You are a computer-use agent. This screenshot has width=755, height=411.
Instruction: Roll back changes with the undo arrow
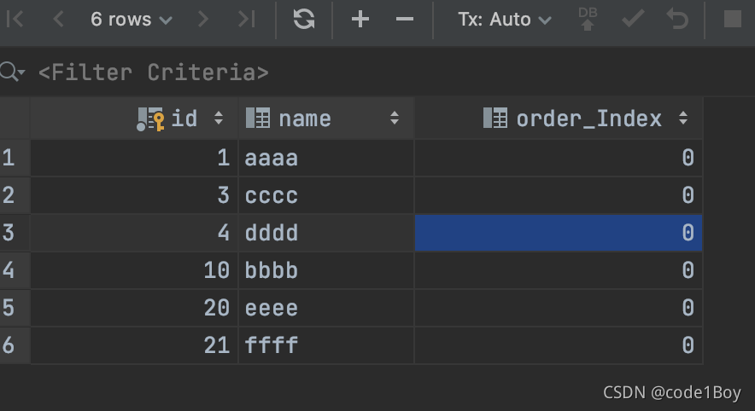tap(677, 20)
